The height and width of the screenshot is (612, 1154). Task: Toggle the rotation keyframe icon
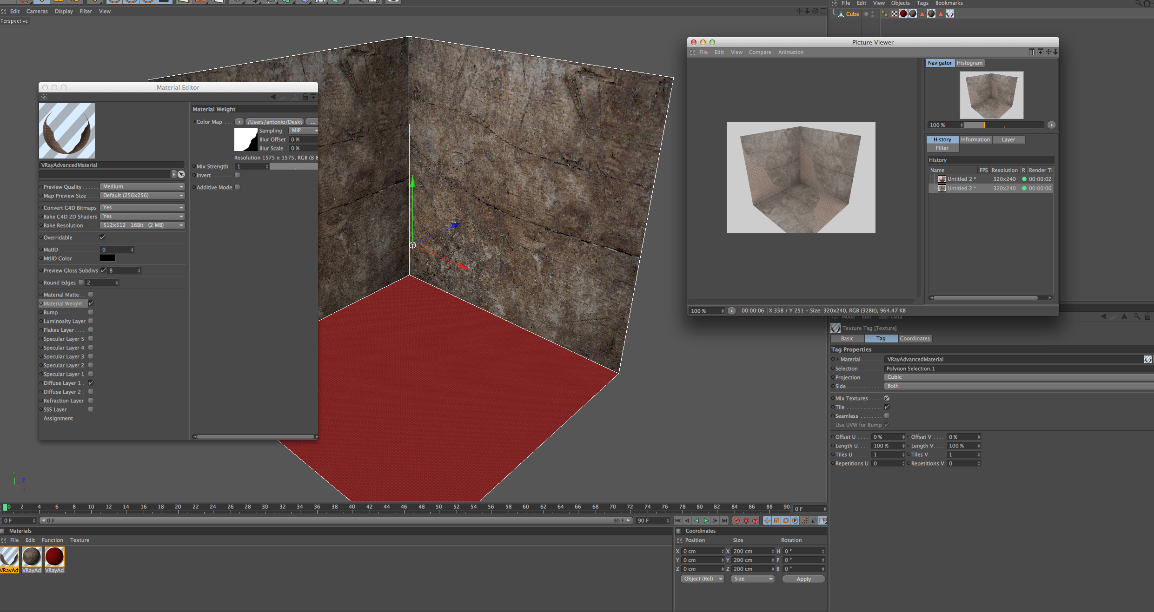point(786,521)
